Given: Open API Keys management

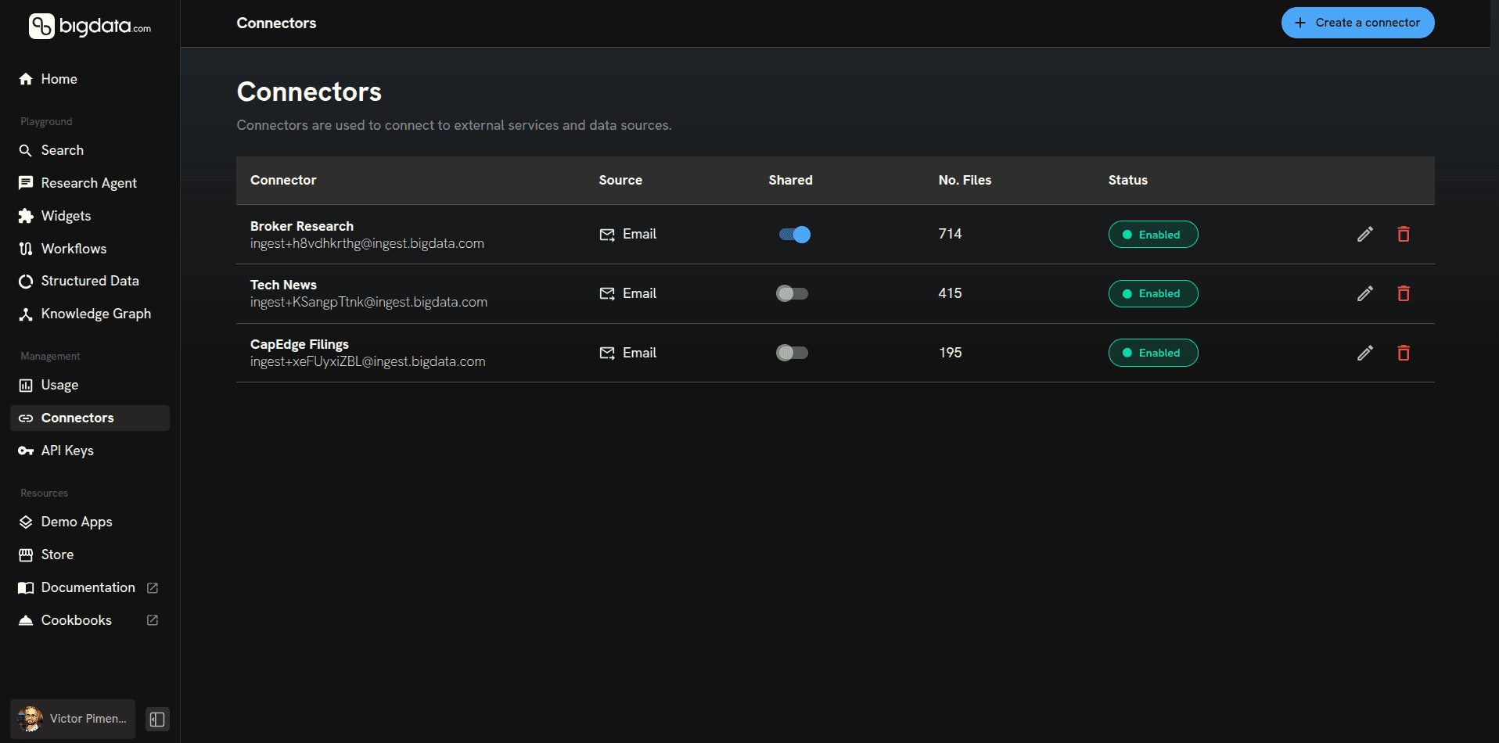Looking at the screenshot, I should pos(90,450).
